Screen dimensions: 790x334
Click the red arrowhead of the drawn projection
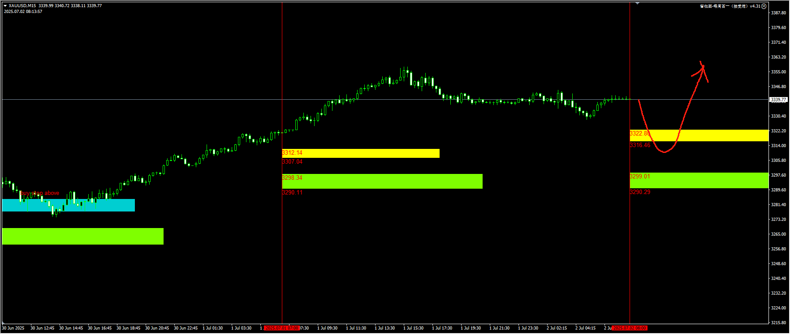[x=702, y=67]
